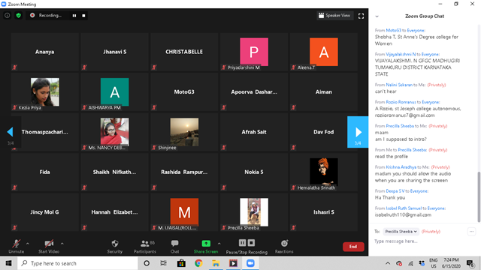The image size is (481, 270).
Task: Start the video camera
Action: [x=49, y=246]
